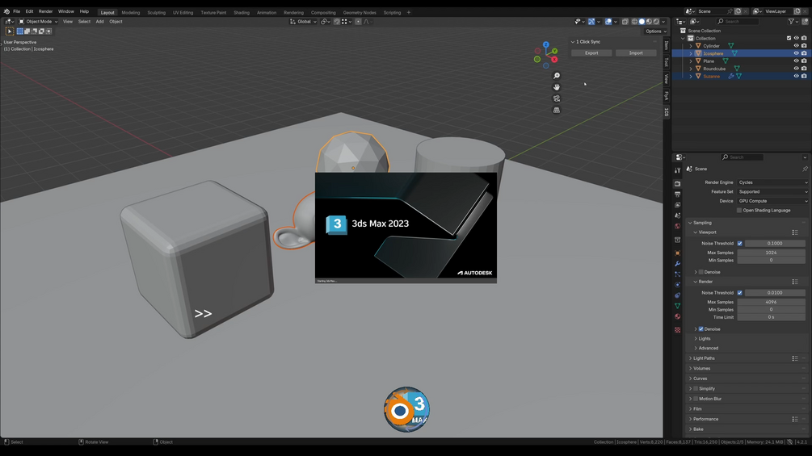Click the Import button
This screenshot has width=812, height=456.
click(635, 52)
